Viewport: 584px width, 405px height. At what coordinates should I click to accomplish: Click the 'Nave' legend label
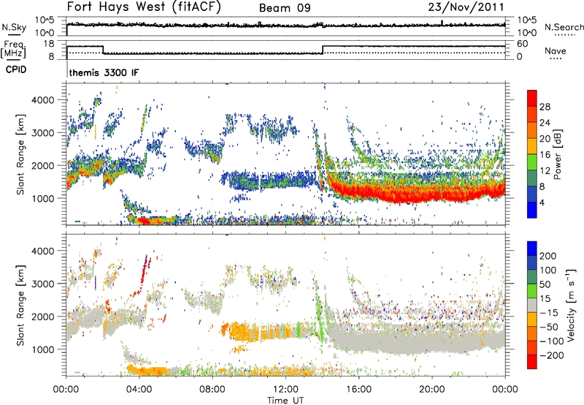(x=556, y=50)
